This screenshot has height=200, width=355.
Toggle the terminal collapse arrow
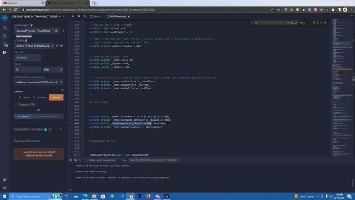coord(70,160)
